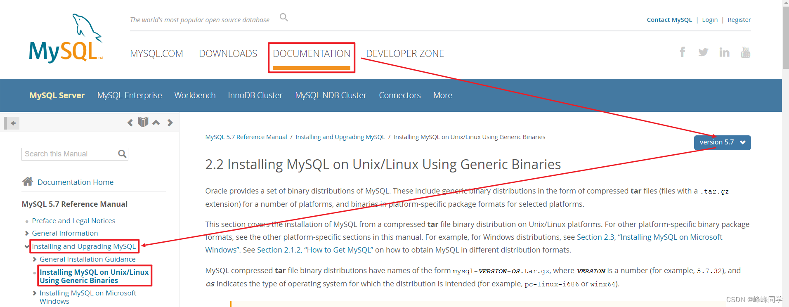Viewport: 789px width, 307px height.
Task: Open the MYSQL.COM navigation tab
Action: [156, 54]
